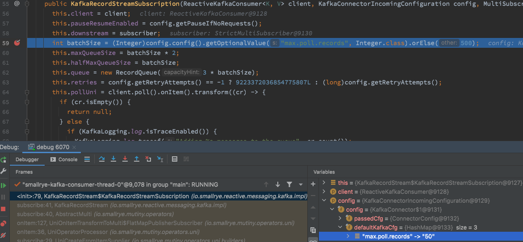The width and height of the screenshot is (523, 242).
Task: Click the Drop Frame icon
Action: coord(148,159)
